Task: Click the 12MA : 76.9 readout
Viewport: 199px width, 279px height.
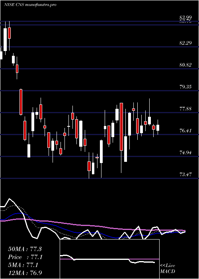Action: click(25, 273)
